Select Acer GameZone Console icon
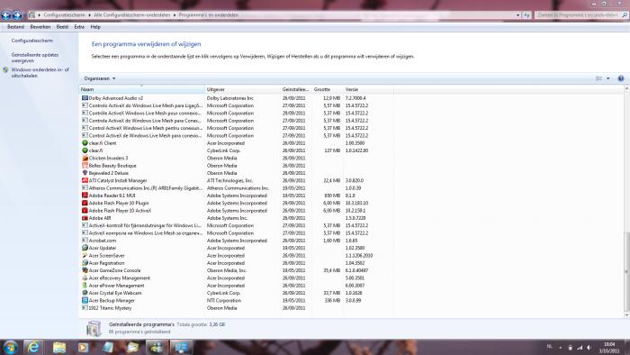Viewport: 630px width, 355px height. [85, 270]
